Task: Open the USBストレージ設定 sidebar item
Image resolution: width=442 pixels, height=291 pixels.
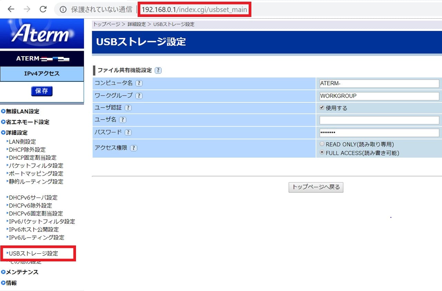Action: (33, 253)
